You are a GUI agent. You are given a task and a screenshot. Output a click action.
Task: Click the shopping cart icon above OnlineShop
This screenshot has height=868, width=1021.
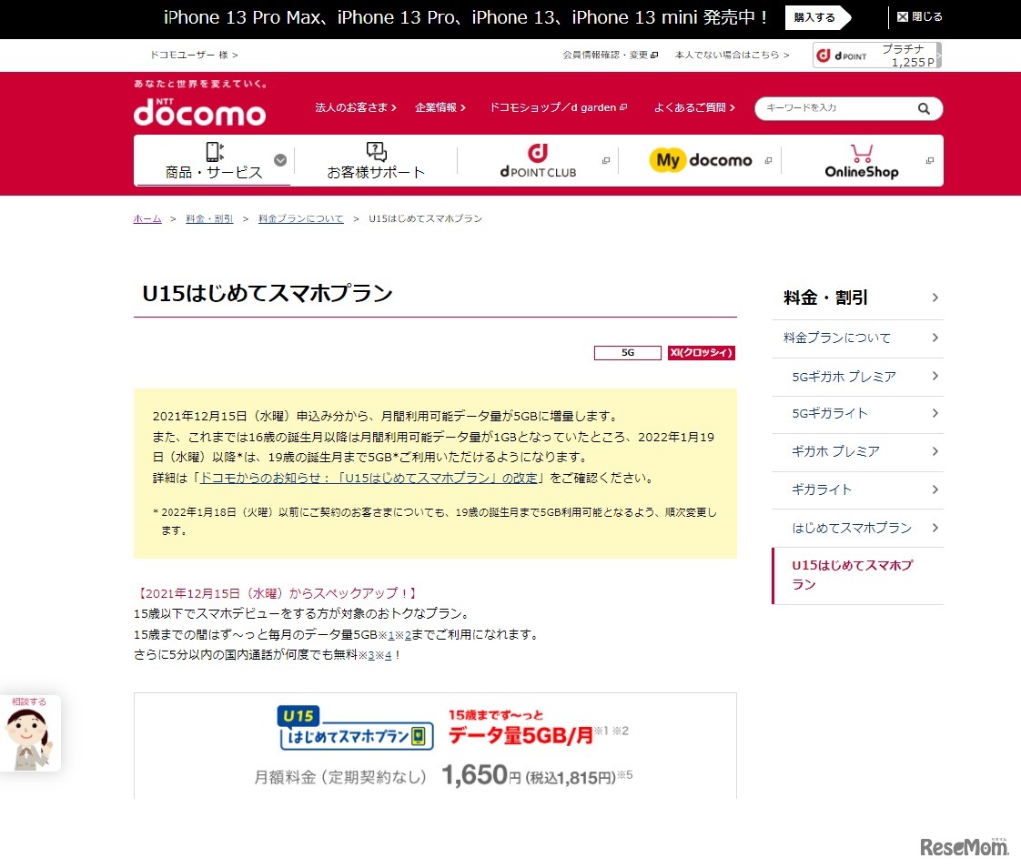tap(862, 153)
